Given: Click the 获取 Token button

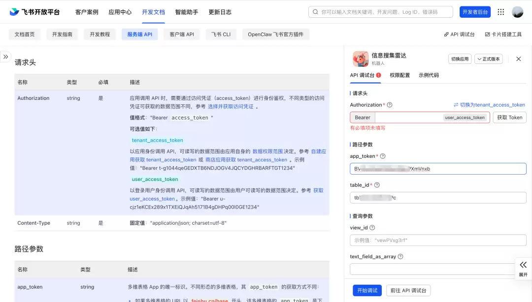Looking at the screenshot, I should pos(510,117).
